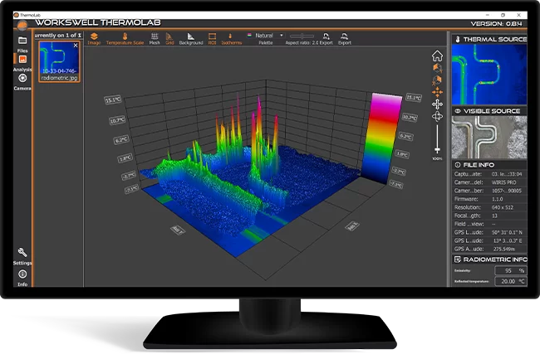Click the lower orange cube view icon
The height and width of the screenshot is (354, 540).
(437, 80)
